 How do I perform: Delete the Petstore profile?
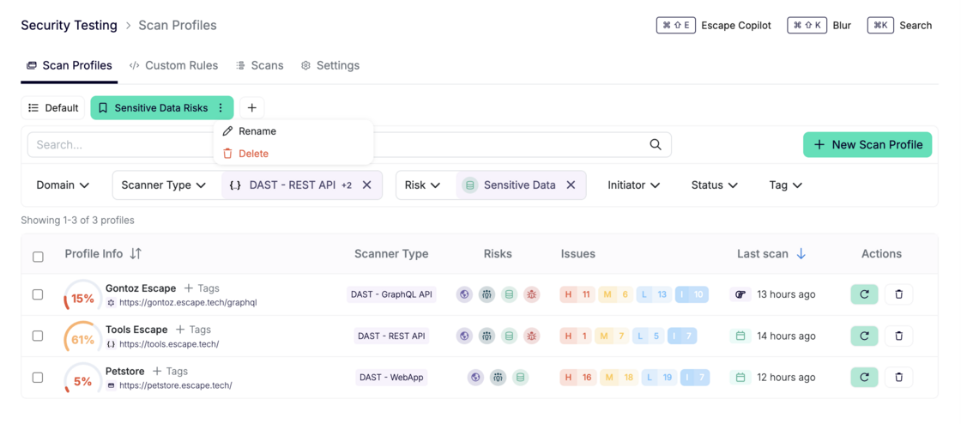click(x=898, y=377)
